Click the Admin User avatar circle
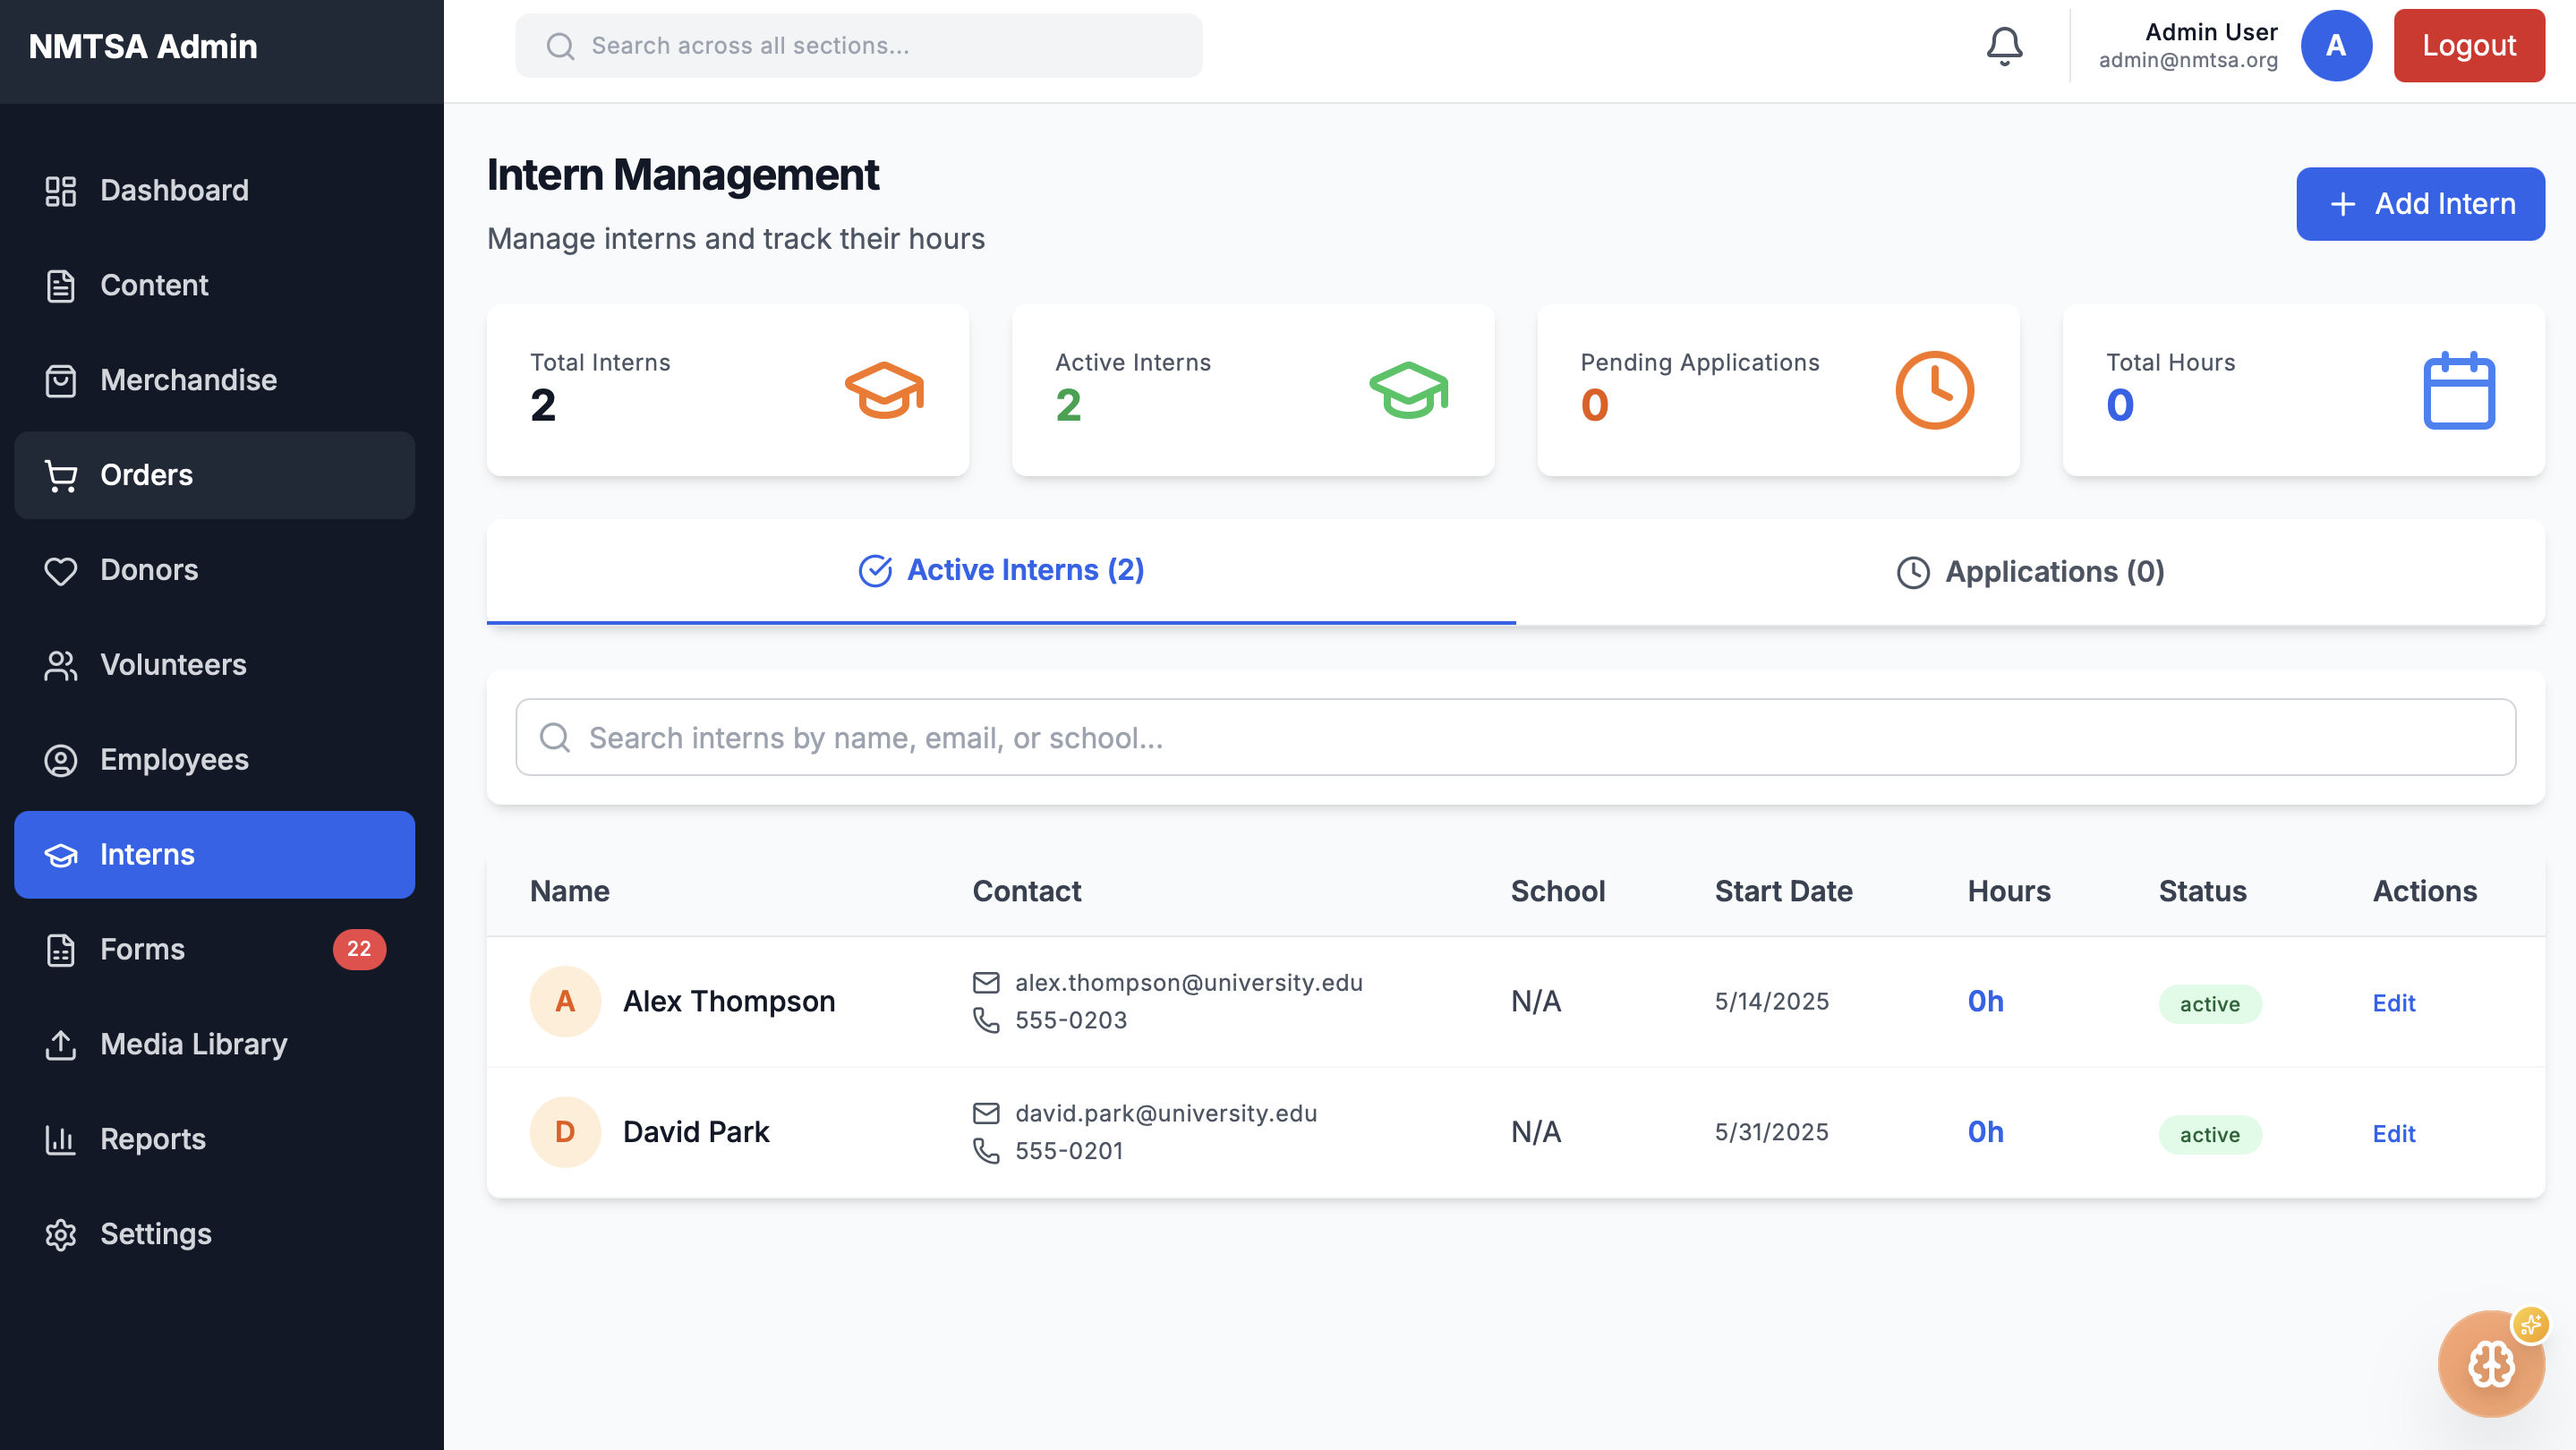 [2336, 46]
